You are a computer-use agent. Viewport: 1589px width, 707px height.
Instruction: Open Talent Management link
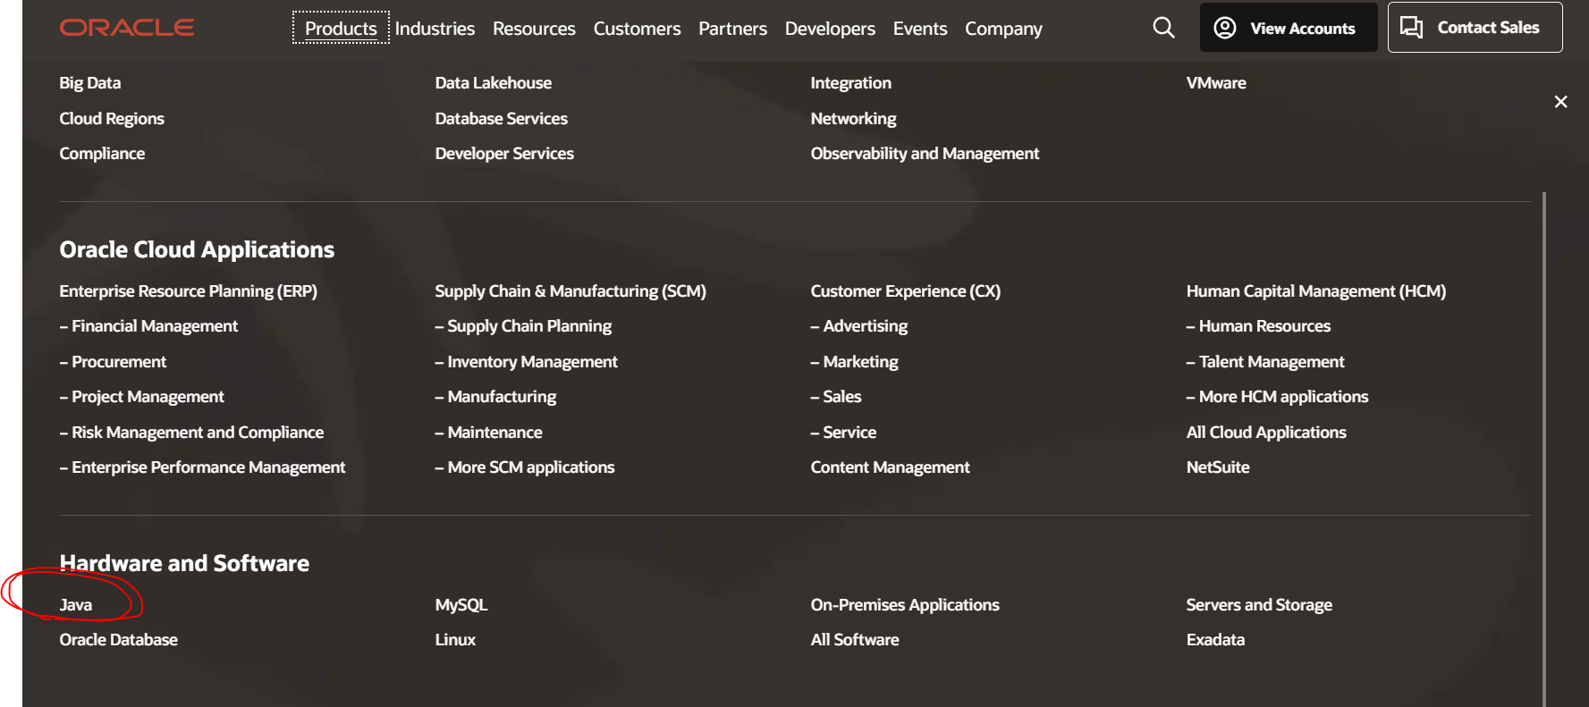click(x=1264, y=362)
